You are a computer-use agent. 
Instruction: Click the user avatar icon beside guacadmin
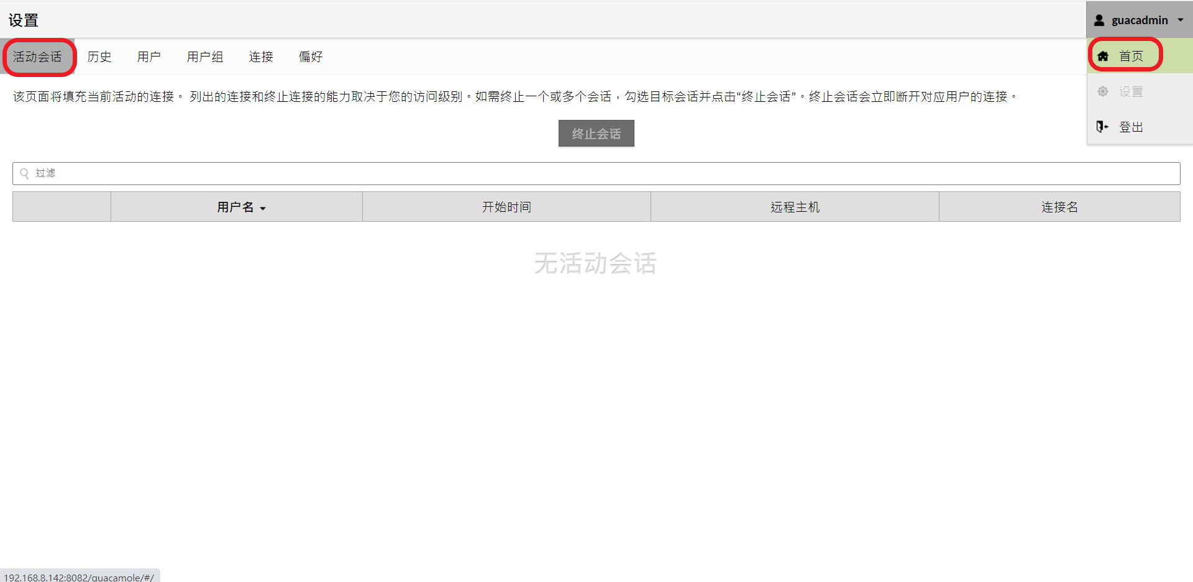[1099, 20]
